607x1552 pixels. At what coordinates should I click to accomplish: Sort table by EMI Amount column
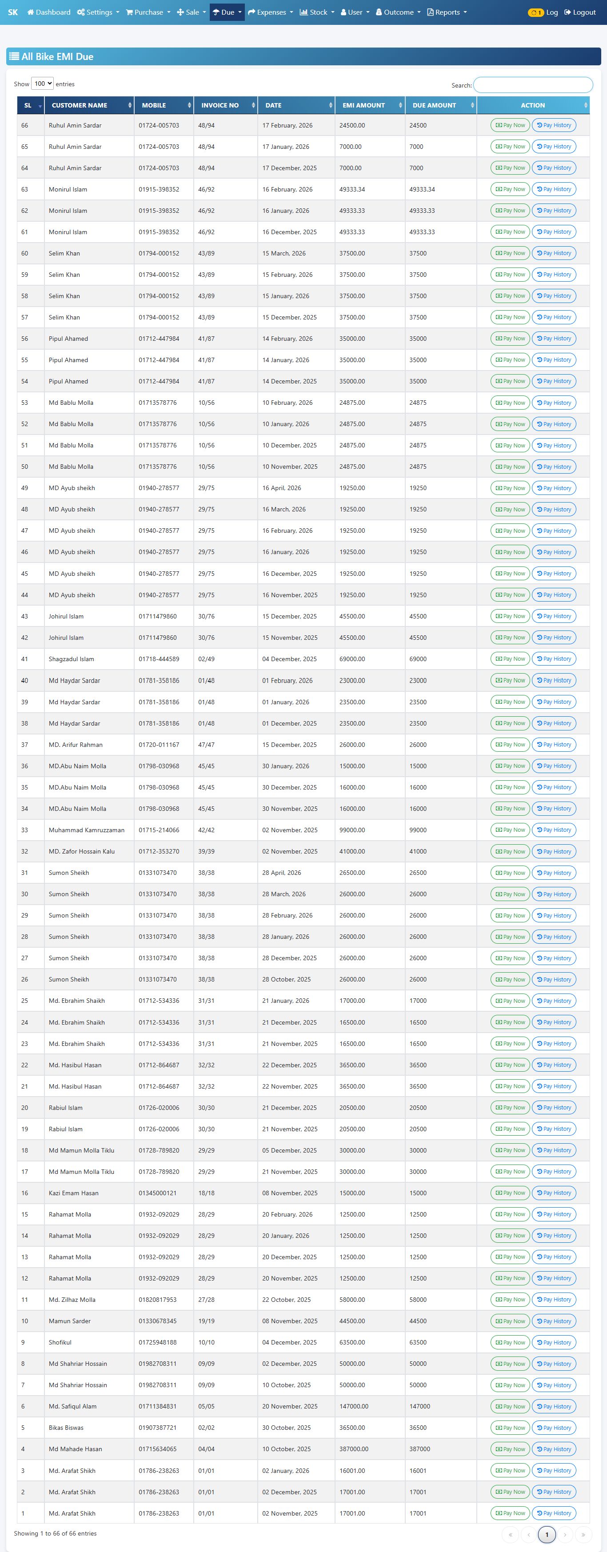tap(370, 105)
